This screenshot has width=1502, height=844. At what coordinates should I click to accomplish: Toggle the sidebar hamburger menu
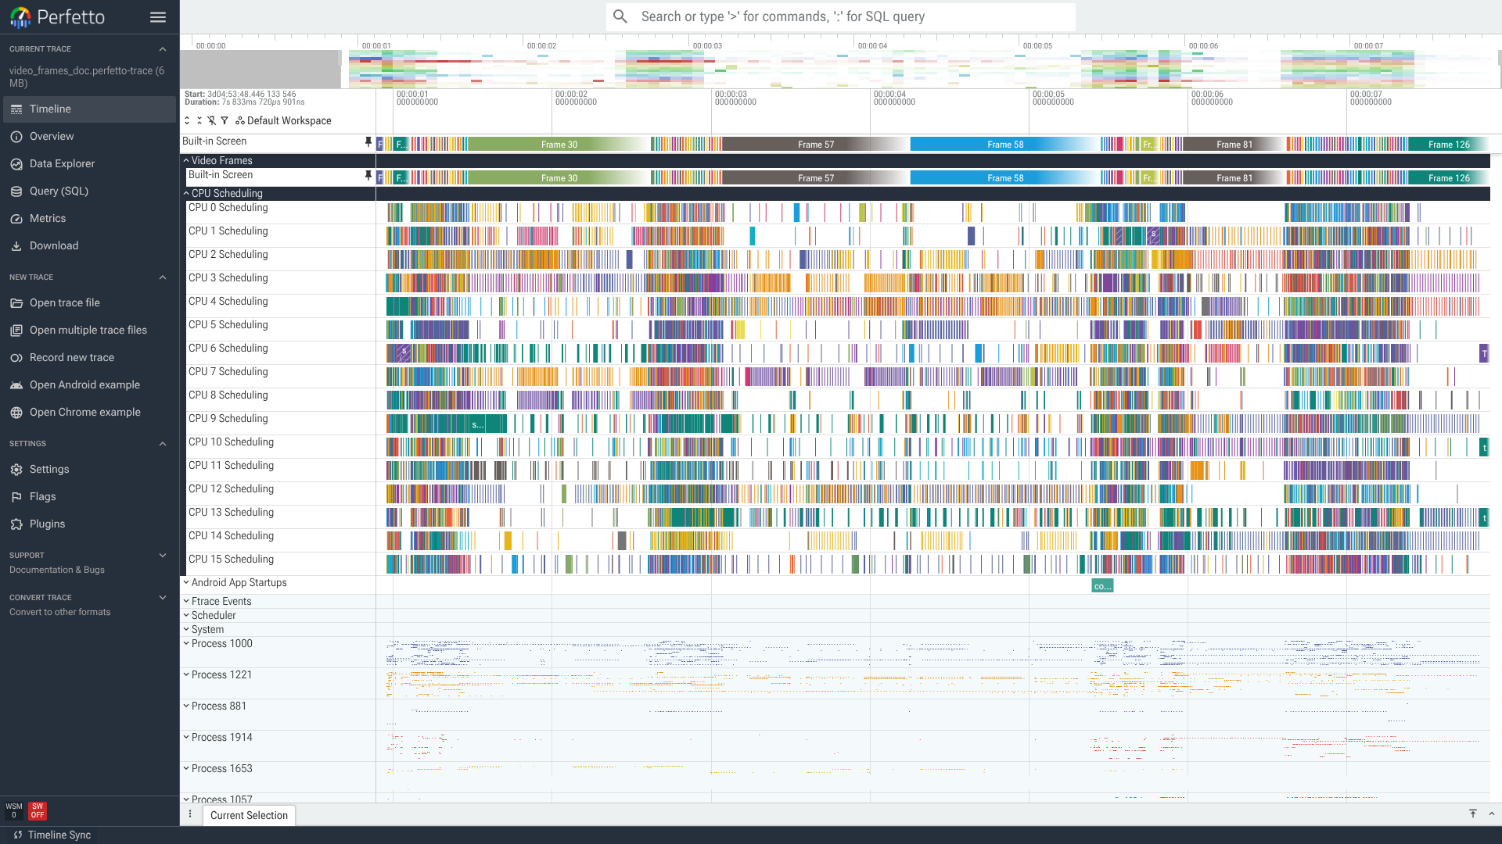click(x=158, y=17)
